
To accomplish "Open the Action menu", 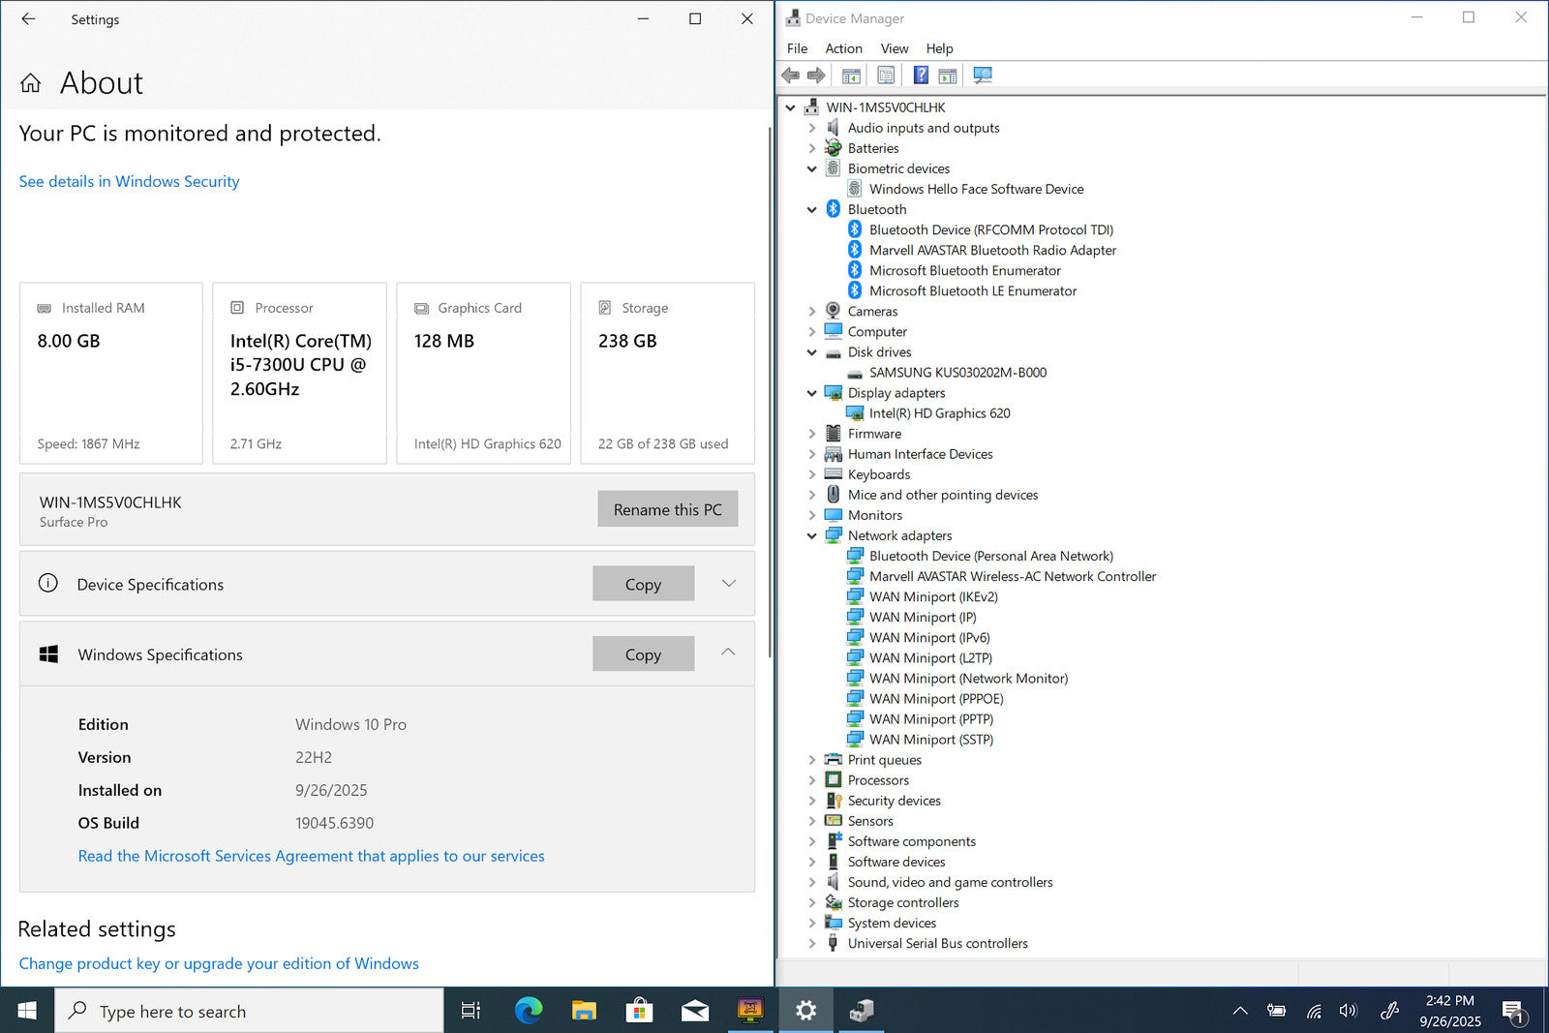I will coord(843,48).
